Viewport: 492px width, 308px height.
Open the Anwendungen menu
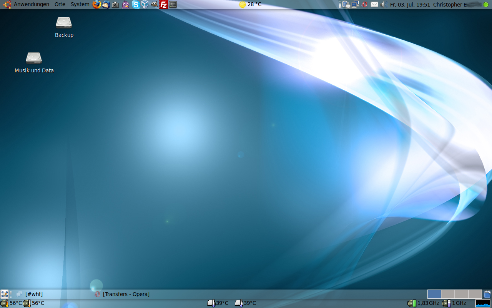[31, 5]
